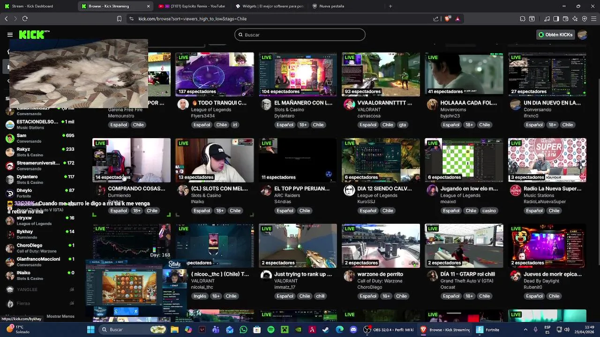Image resolution: width=600 pixels, height=337 pixels.
Task: Open Dylantero channel in the sidebar
Action: click(40, 179)
